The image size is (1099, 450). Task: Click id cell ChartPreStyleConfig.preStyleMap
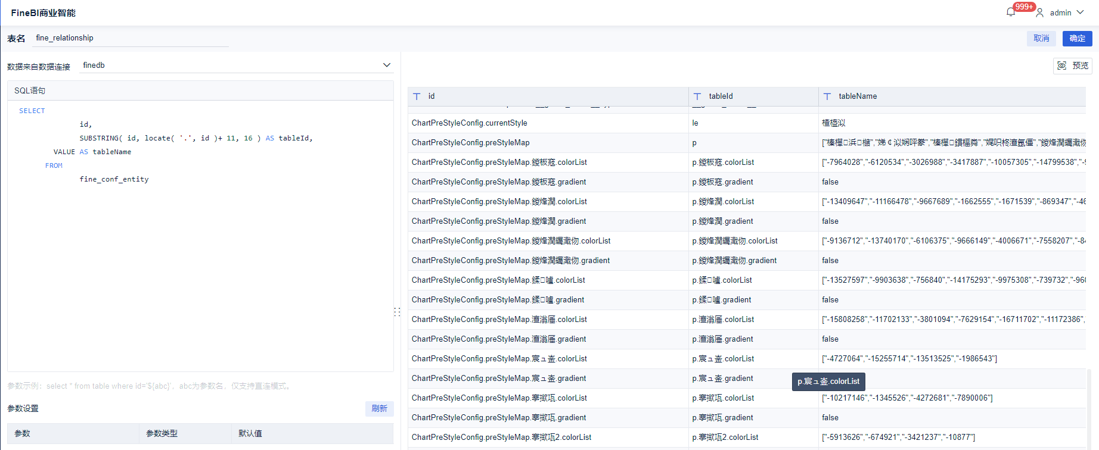548,143
